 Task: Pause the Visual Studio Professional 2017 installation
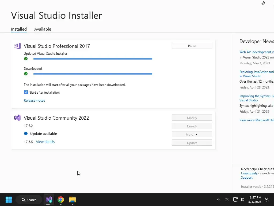click(192, 46)
